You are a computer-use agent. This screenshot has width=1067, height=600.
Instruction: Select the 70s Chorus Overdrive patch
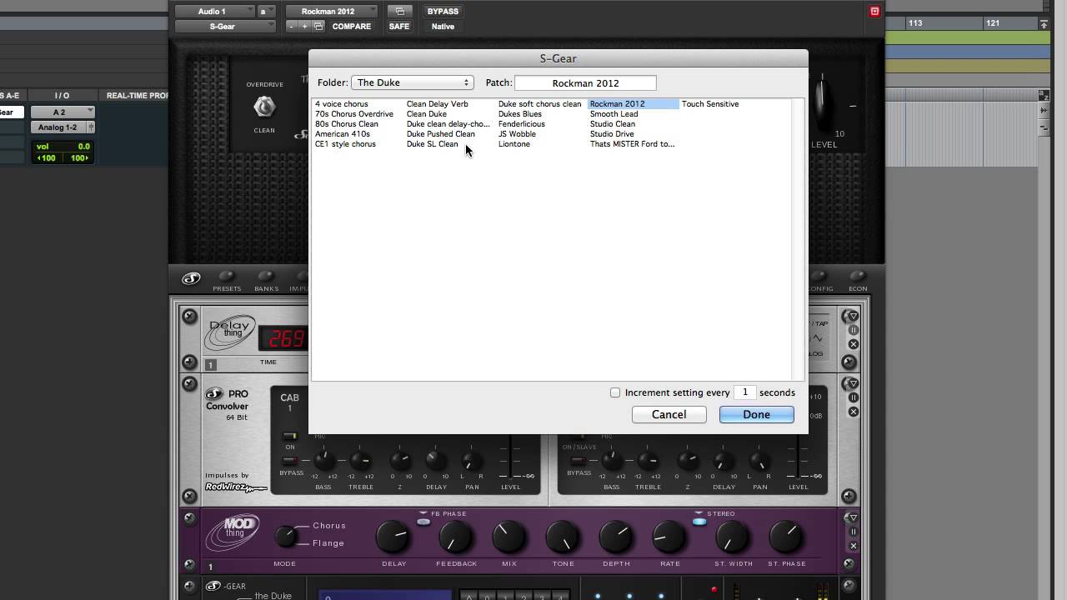(353, 114)
